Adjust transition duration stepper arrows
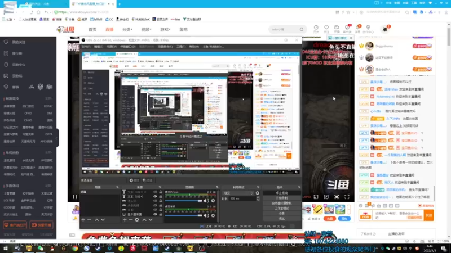451x253 pixels. (258, 198)
